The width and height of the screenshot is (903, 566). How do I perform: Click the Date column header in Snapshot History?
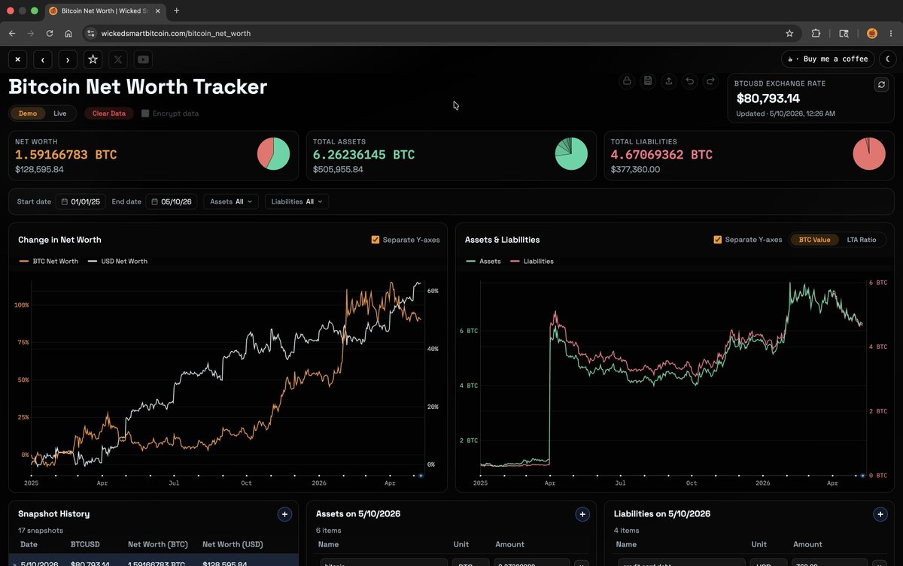coord(29,544)
